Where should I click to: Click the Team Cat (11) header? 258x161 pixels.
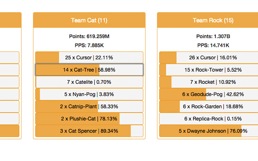(89, 20)
